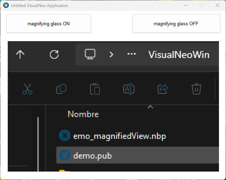Click the share arrow icon

tap(163, 89)
